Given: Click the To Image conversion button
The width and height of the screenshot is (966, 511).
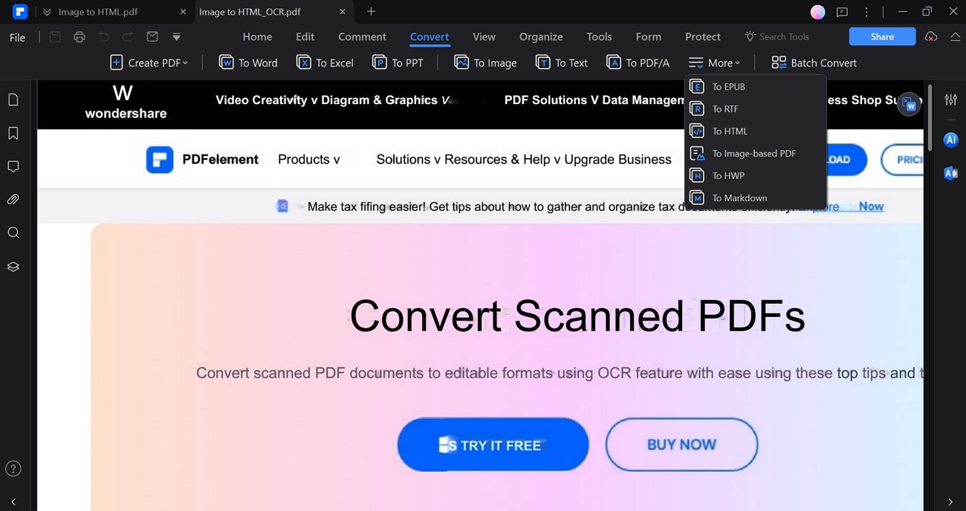Looking at the screenshot, I should (x=485, y=63).
